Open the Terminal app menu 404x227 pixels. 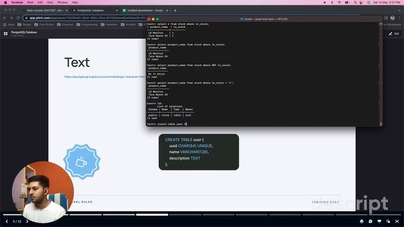click(17, 3)
